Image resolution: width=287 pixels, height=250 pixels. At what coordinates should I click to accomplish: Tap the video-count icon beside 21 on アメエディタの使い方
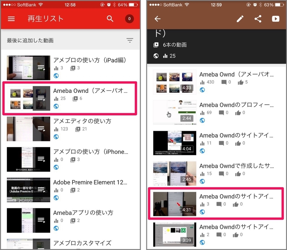click(x=78, y=129)
